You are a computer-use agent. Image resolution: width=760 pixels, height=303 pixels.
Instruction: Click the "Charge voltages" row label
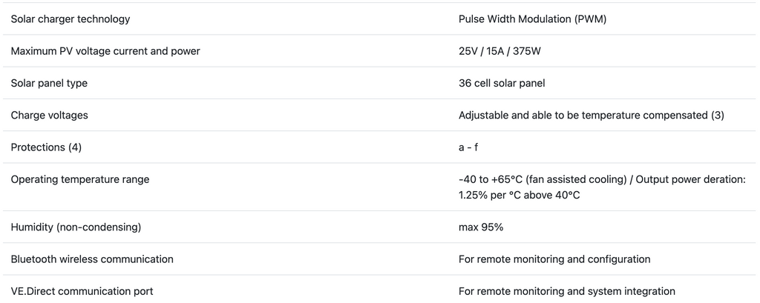50,115
